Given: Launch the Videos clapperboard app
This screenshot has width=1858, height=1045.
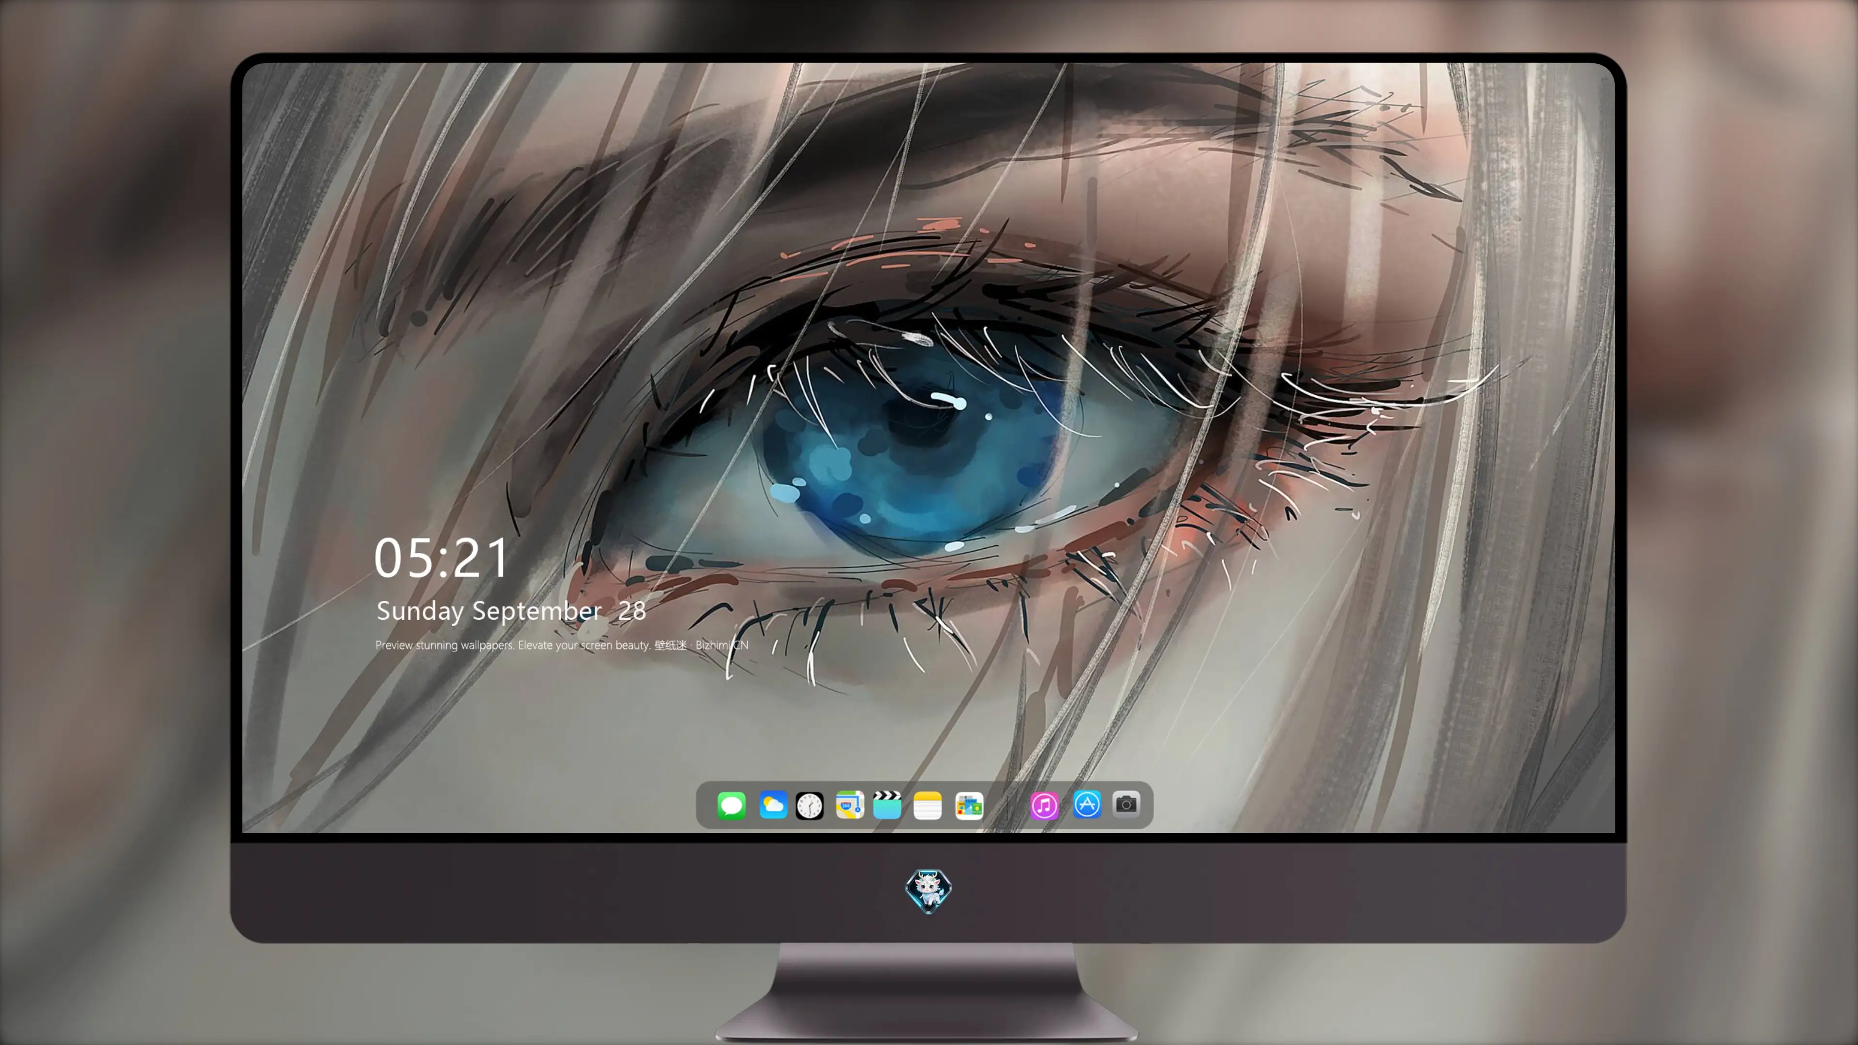Looking at the screenshot, I should pos(887,805).
